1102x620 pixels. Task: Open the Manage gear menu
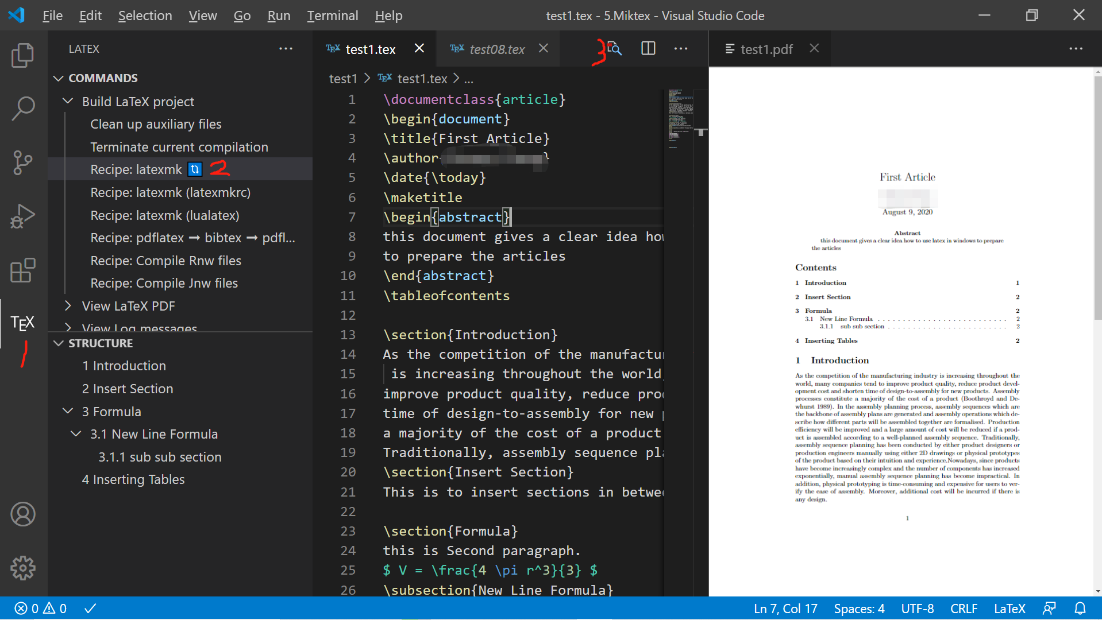[22, 568]
